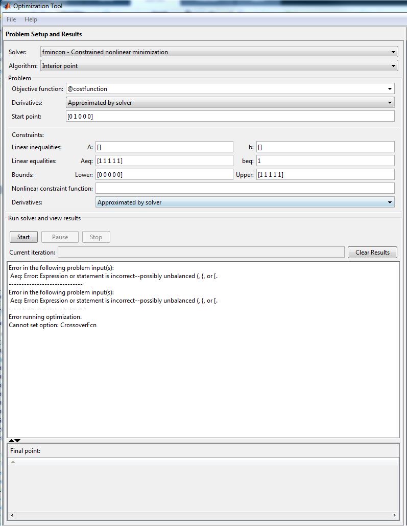Click the MATLAB icon in title bar
The image size is (407, 526).
pos(8,6)
